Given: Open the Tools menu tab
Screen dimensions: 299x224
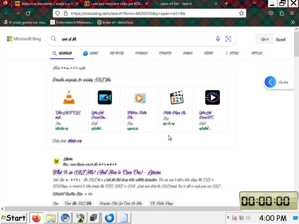Looking at the screenshot, I should click(257, 53).
